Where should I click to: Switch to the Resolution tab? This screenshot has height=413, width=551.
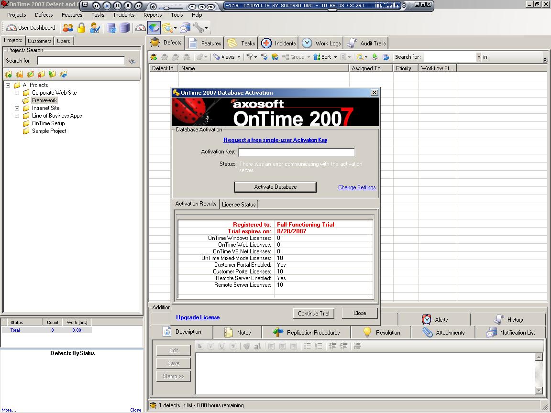381,333
